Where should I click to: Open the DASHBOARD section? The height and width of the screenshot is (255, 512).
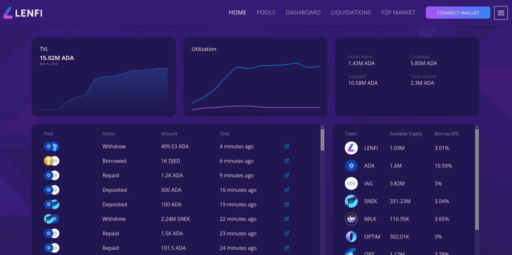(x=303, y=12)
